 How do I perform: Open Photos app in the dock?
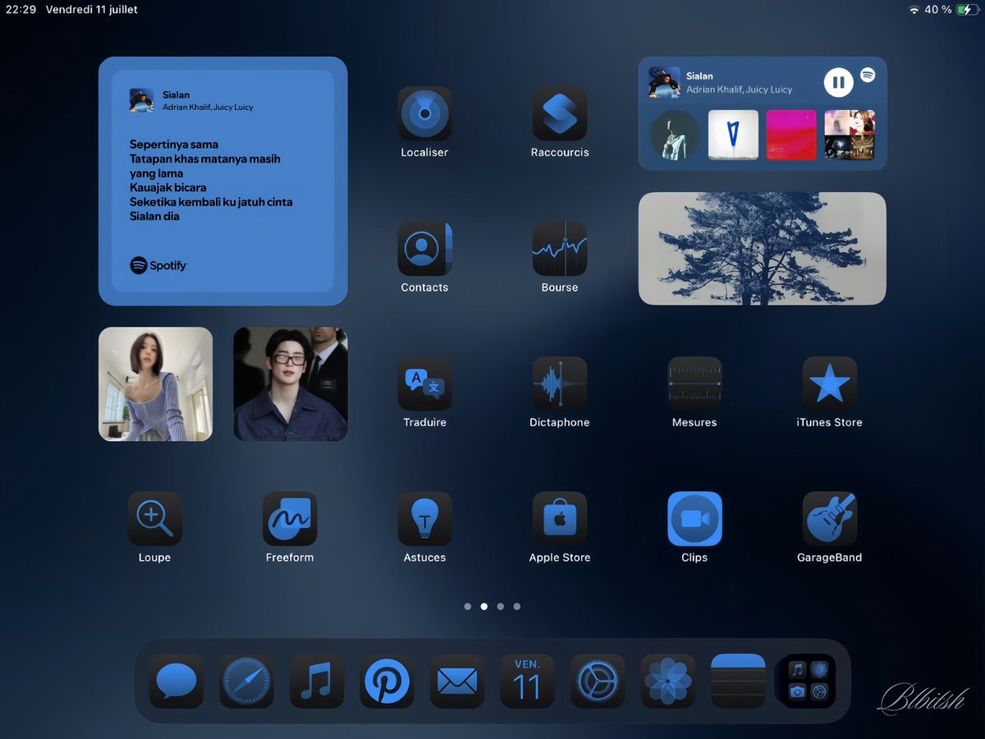667,681
